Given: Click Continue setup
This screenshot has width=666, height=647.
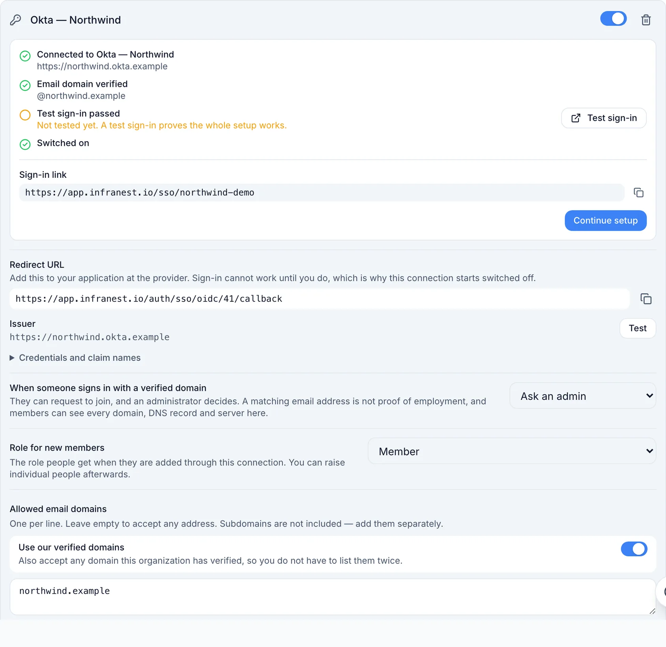Looking at the screenshot, I should pos(605,220).
